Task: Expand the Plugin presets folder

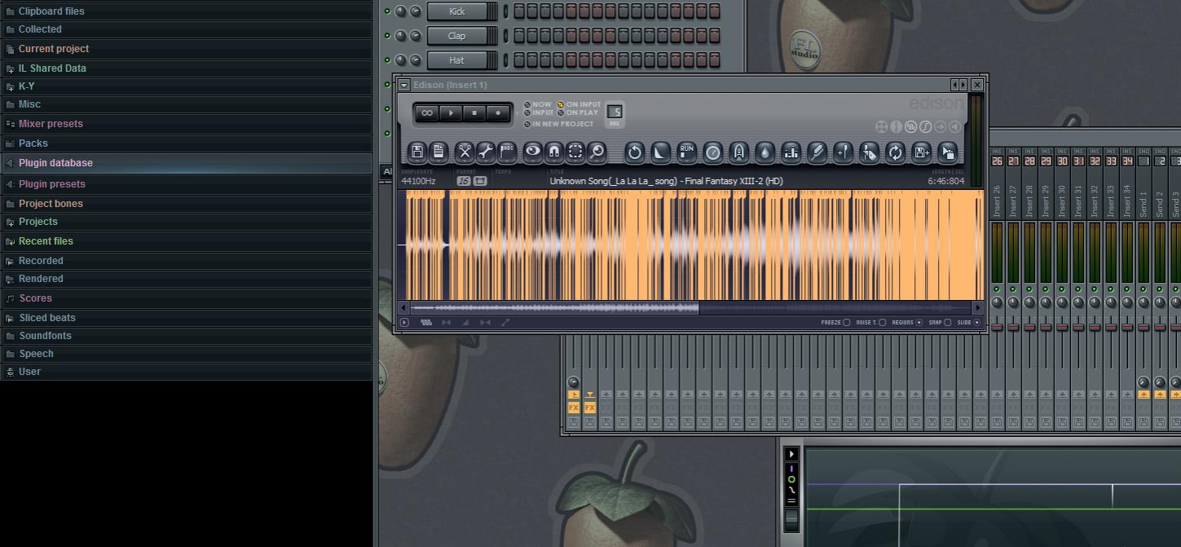Action: click(187, 184)
